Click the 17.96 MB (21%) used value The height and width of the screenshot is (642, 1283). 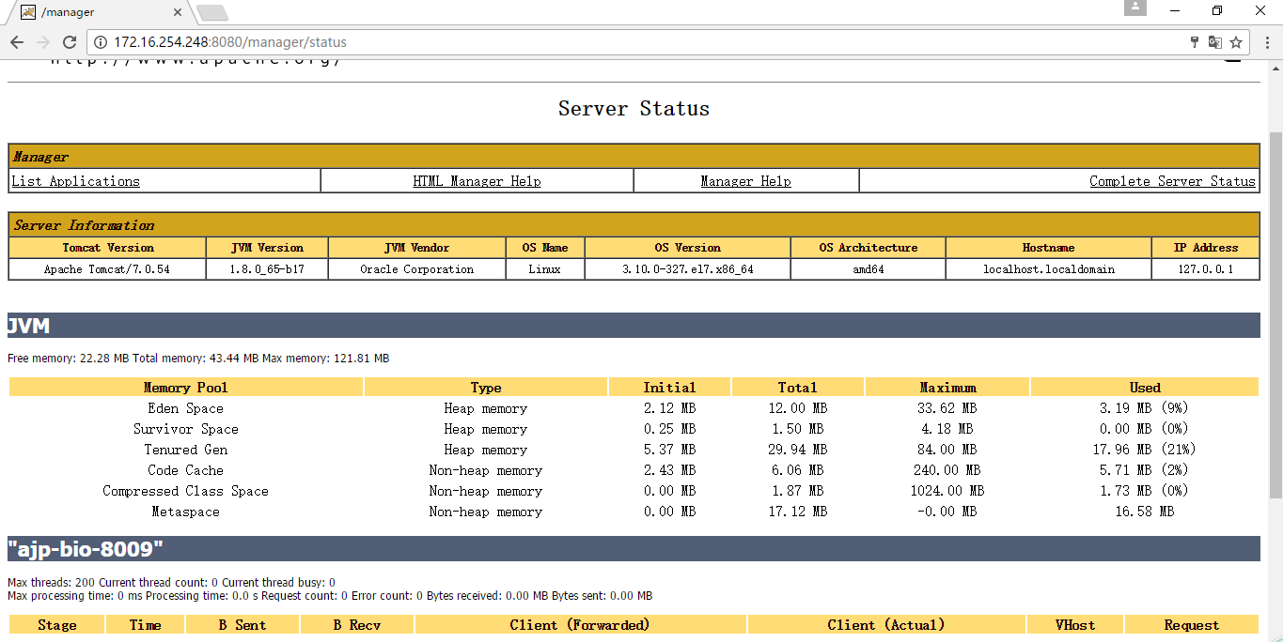1145,450
